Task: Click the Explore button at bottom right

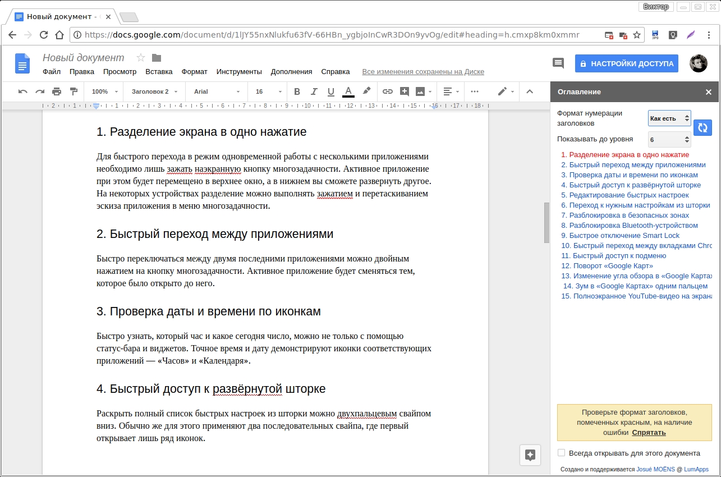Action: [530, 455]
